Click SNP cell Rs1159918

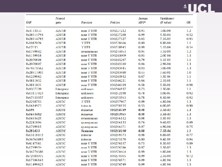tap(34, 56)
